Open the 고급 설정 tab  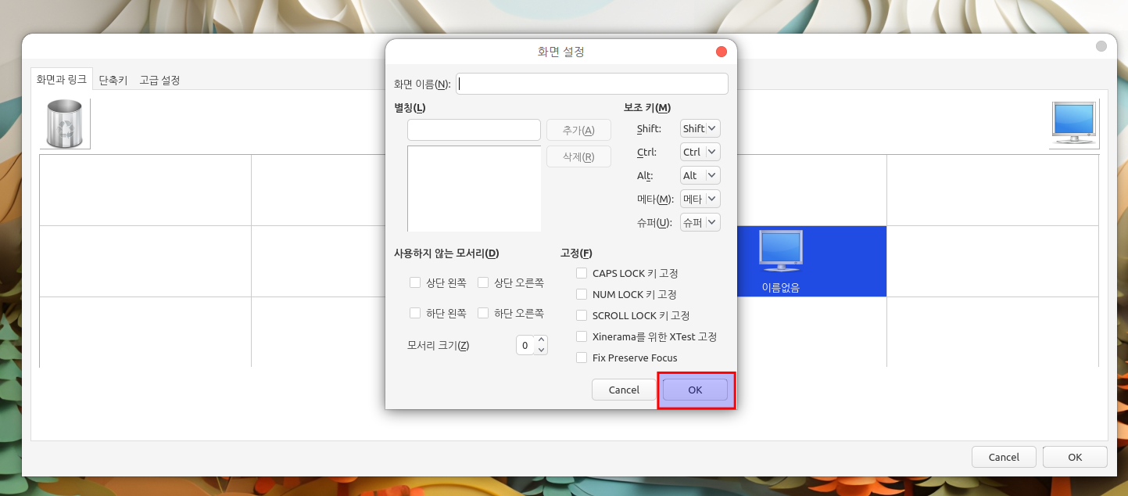pos(159,80)
